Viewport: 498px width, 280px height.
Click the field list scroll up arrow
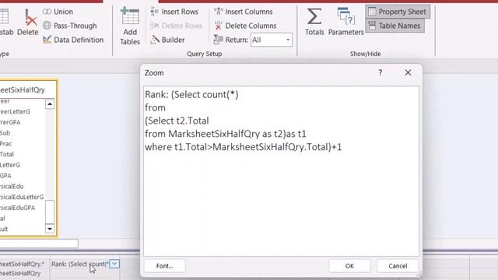[x=50, y=104]
